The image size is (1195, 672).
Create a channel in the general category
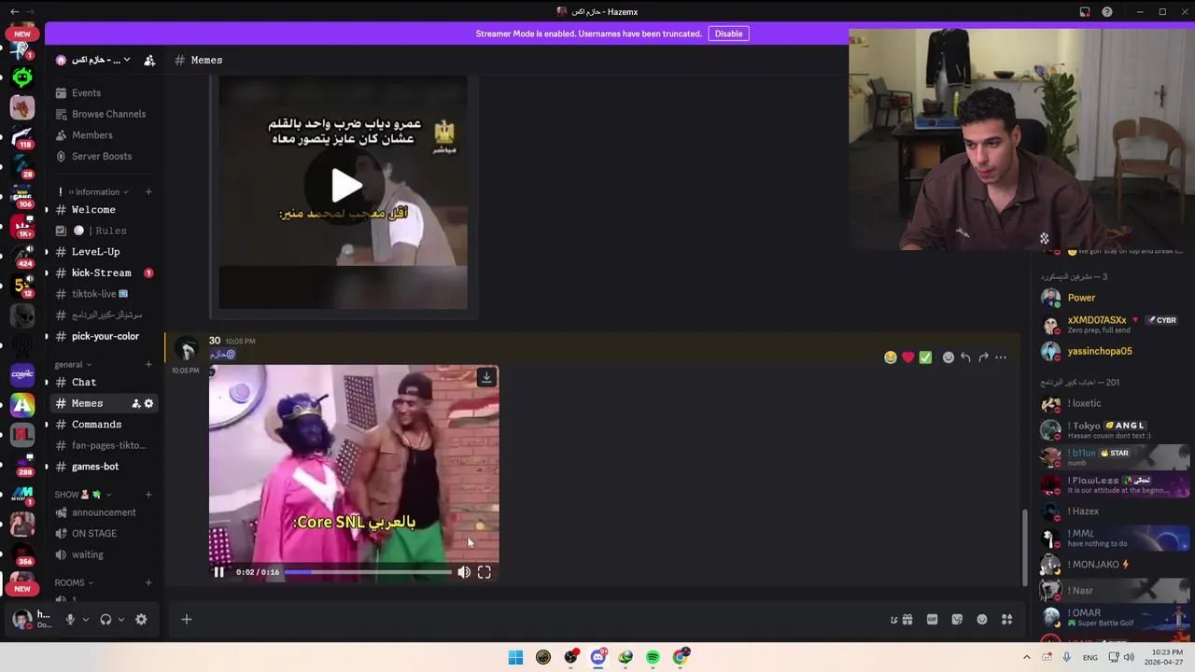click(x=148, y=365)
